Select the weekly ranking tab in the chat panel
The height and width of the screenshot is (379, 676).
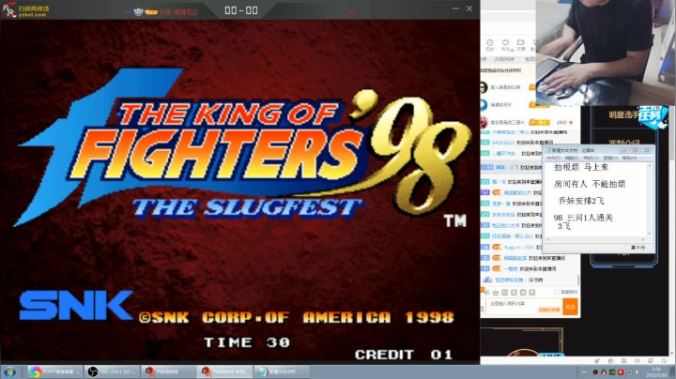(x=504, y=59)
